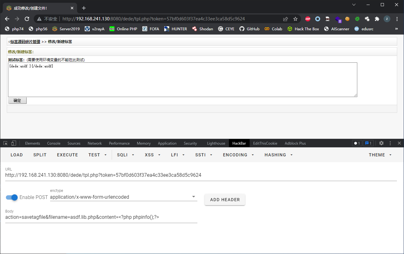
Task: Expand the THEME dropdown menu
Action: point(380,155)
